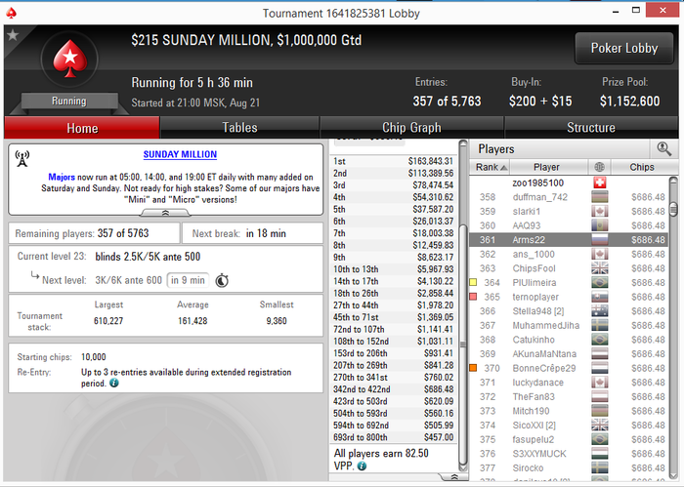This screenshot has height=487, width=684.
Task: Select player ChipsFool in the list
Action: pyautogui.click(x=569, y=268)
